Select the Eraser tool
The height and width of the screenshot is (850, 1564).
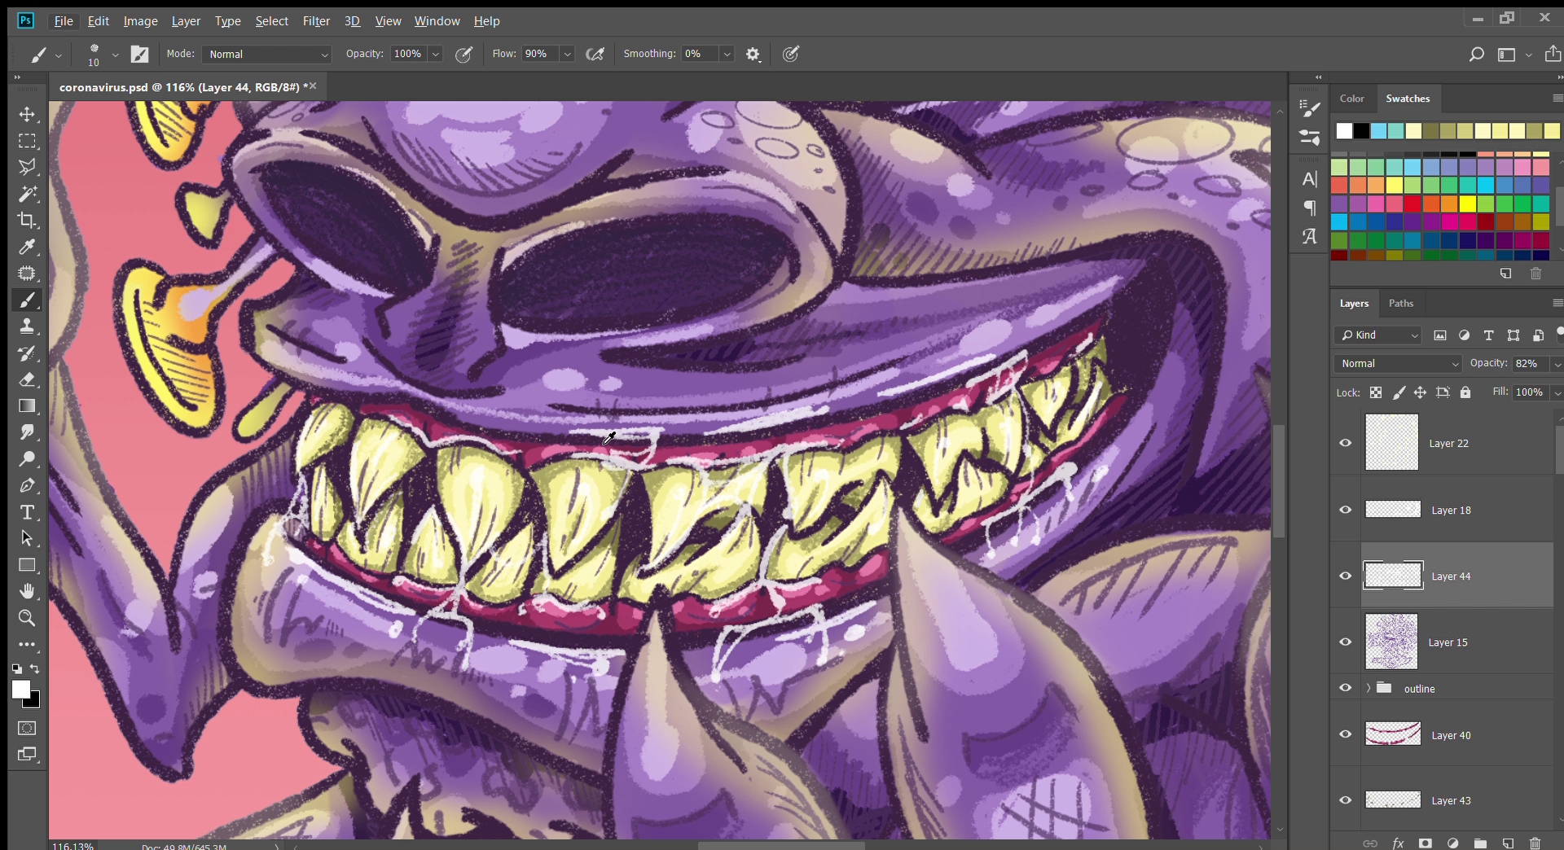click(27, 379)
